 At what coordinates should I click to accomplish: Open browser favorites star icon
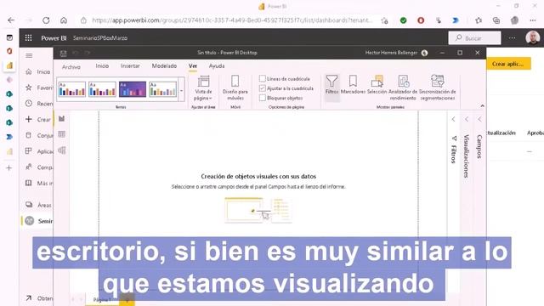tap(479, 20)
